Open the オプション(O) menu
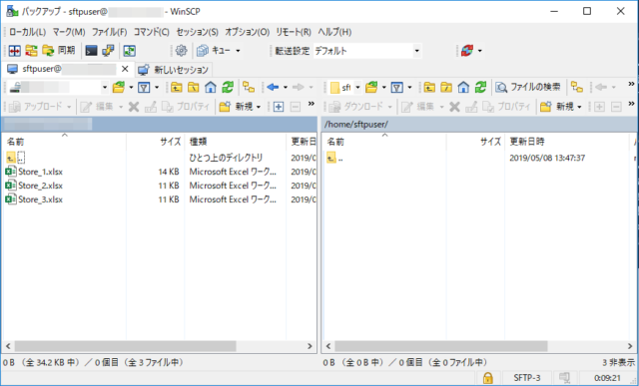 click(248, 32)
